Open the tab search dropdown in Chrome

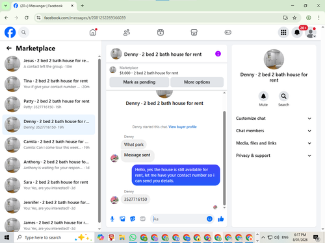point(6,6)
